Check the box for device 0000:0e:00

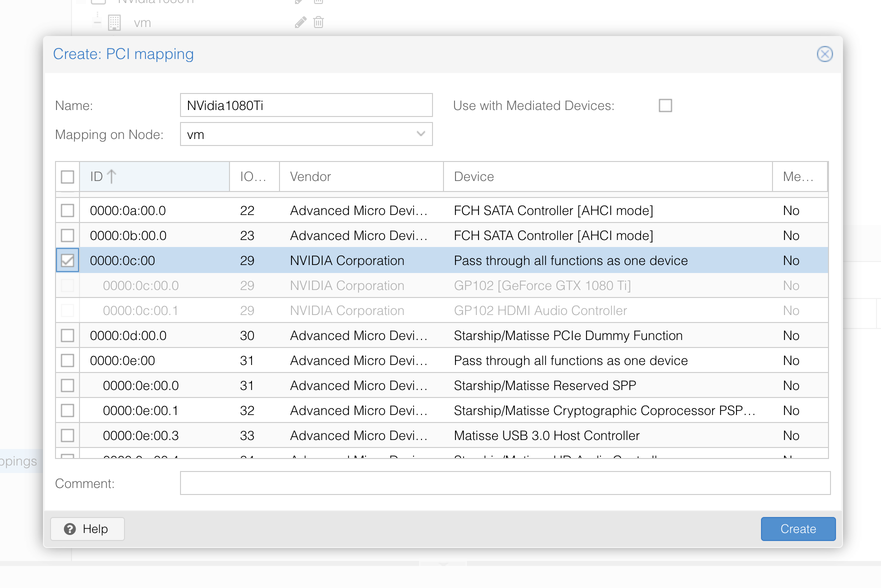67,360
